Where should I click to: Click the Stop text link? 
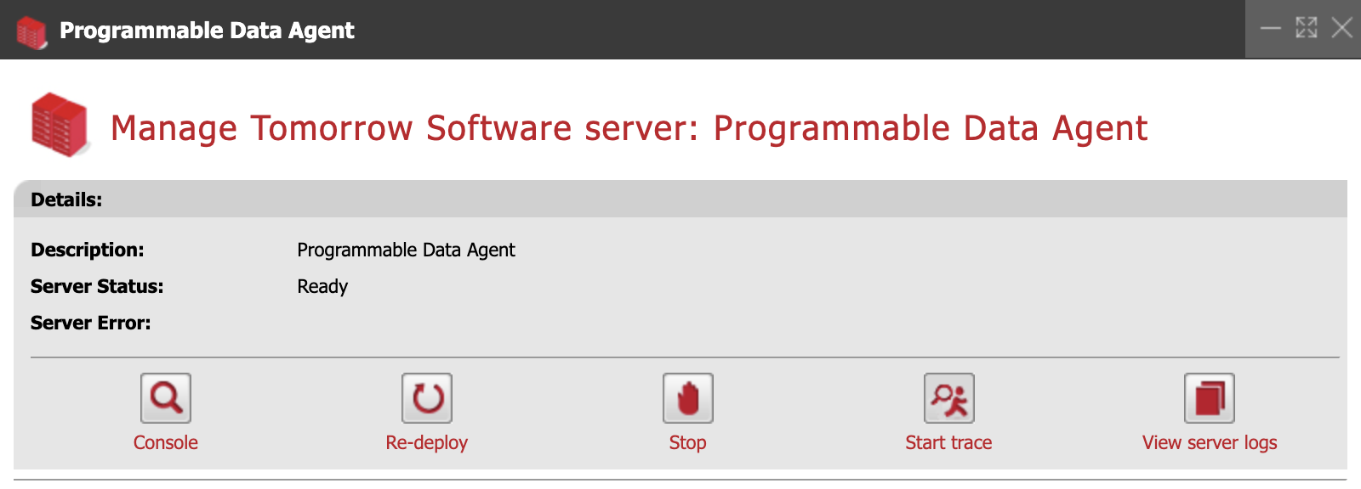687,443
